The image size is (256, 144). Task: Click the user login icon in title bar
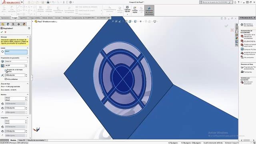[235, 2]
